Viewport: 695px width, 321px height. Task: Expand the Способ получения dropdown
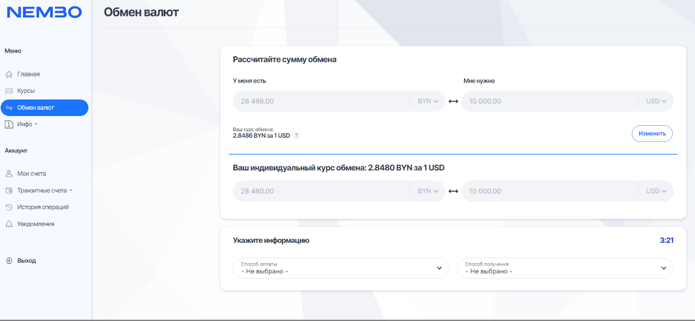[x=565, y=268]
